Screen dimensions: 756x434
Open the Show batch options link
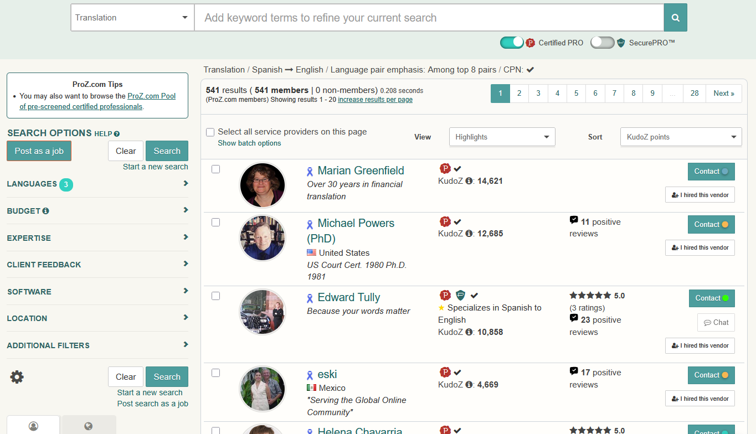point(249,143)
